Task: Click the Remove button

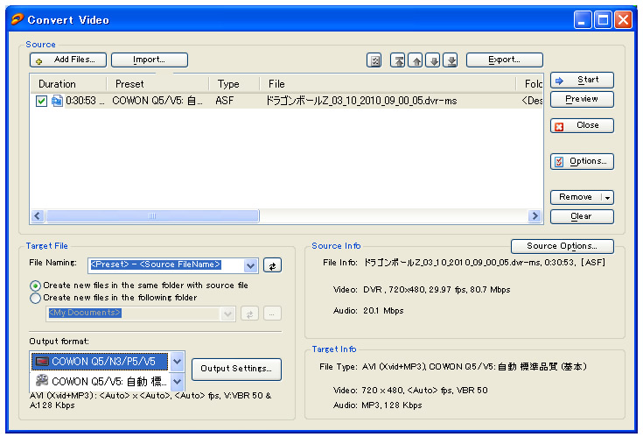Action: click(576, 197)
